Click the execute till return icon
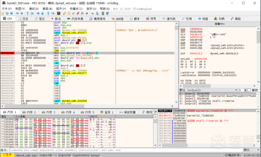This screenshot has width=261, height=157. tap(48, 14)
